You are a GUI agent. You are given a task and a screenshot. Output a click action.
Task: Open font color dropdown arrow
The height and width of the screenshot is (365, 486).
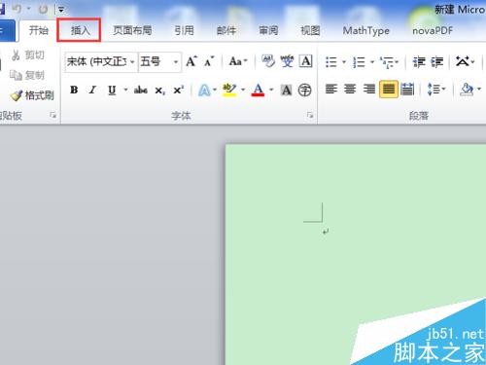[271, 90]
